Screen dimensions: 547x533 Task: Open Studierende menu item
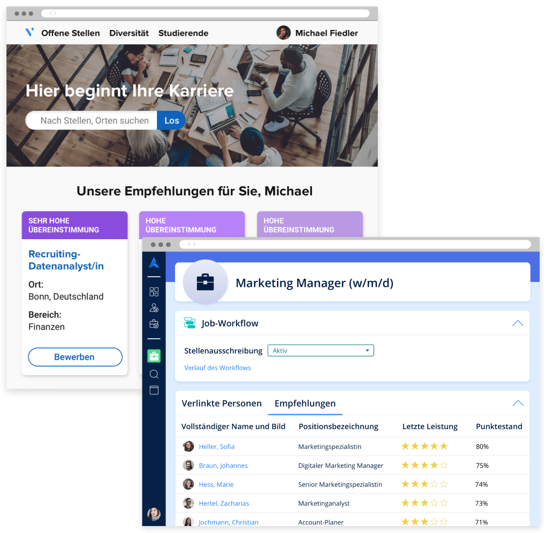tap(183, 33)
